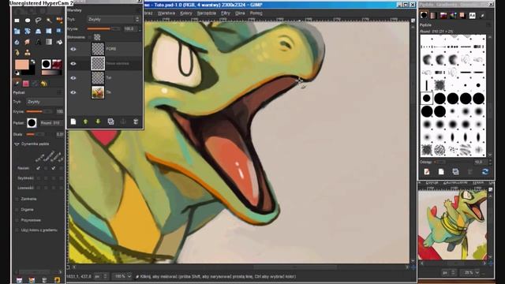Reset tool options to defaults icon
The height and width of the screenshot is (284, 505).
coord(58,280)
